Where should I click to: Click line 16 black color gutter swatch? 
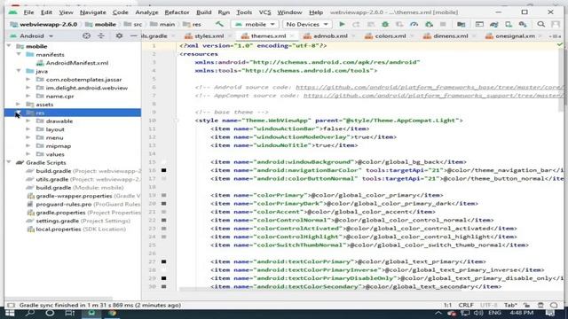pos(163,170)
